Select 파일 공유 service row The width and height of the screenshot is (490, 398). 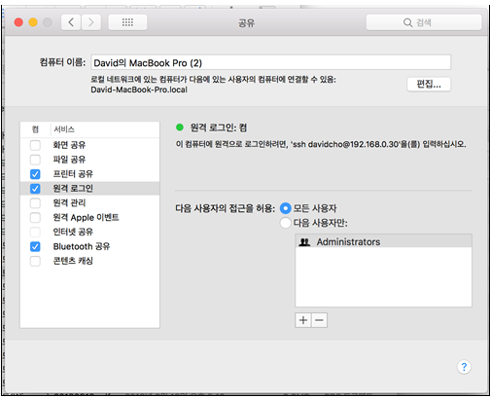point(89,160)
